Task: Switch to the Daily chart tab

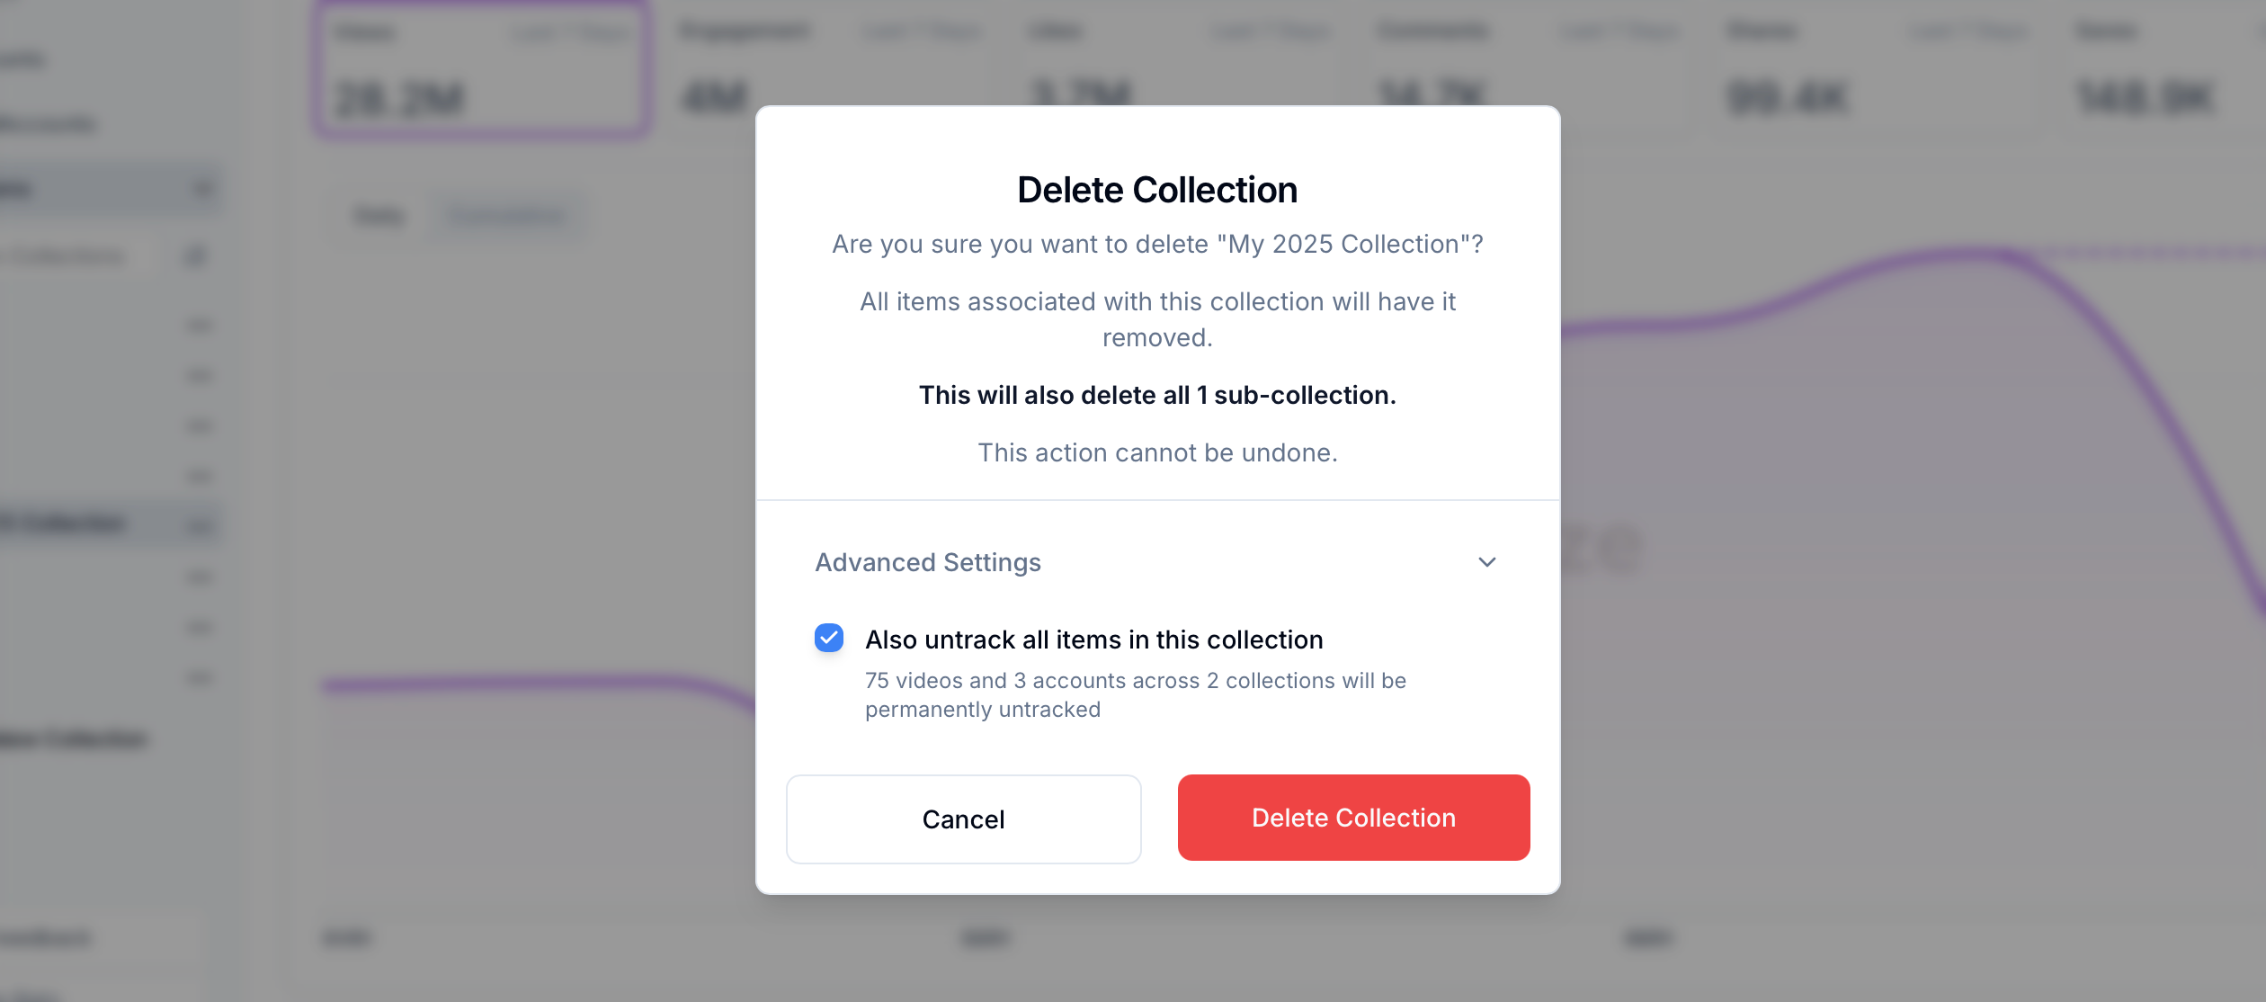Action: pos(380,216)
